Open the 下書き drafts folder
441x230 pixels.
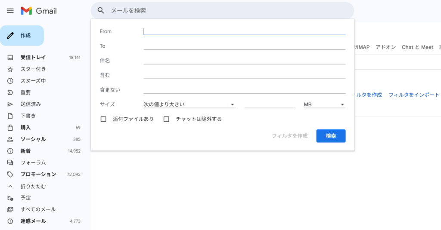coord(28,116)
